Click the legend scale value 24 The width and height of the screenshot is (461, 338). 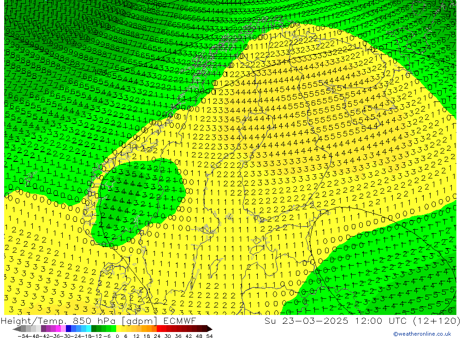pos(157,336)
